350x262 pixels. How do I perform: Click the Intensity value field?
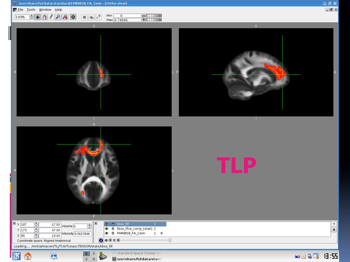[x=83, y=234]
